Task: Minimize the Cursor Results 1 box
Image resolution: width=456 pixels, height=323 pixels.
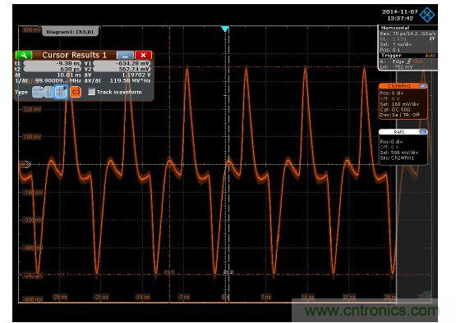Action: (125, 55)
